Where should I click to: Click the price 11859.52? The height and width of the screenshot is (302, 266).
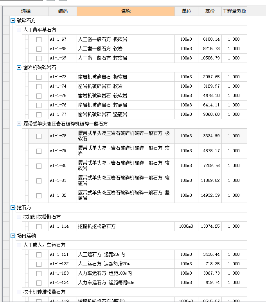(210, 180)
